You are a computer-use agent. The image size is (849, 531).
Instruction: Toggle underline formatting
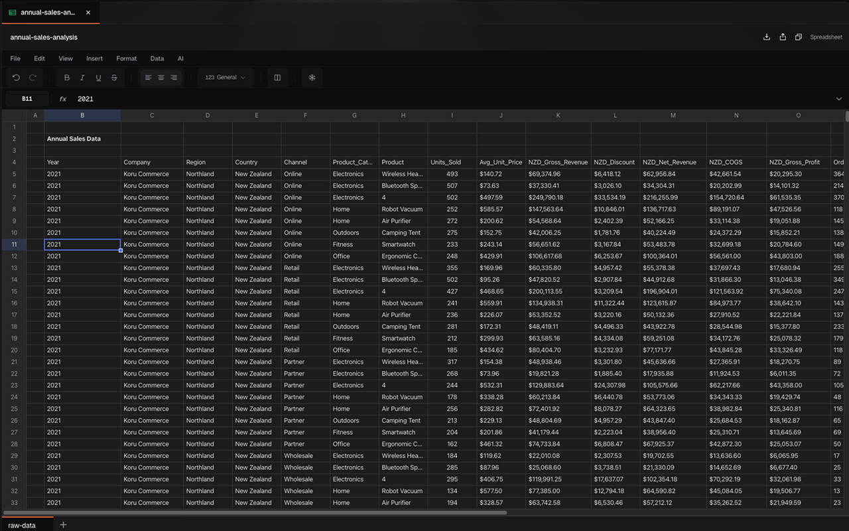click(98, 78)
